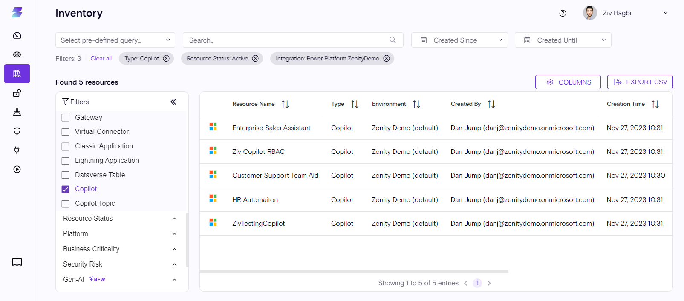Open the play circle icon in sidebar
The height and width of the screenshot is (301, 684).
(17, 169)
